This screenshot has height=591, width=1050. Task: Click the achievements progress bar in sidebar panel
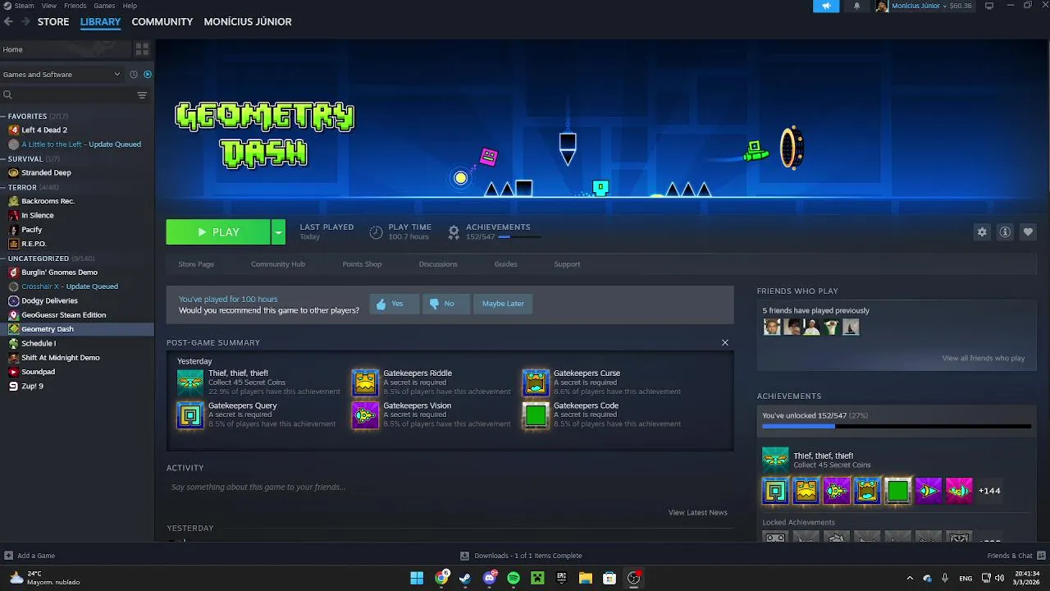(x=897, y=426)
